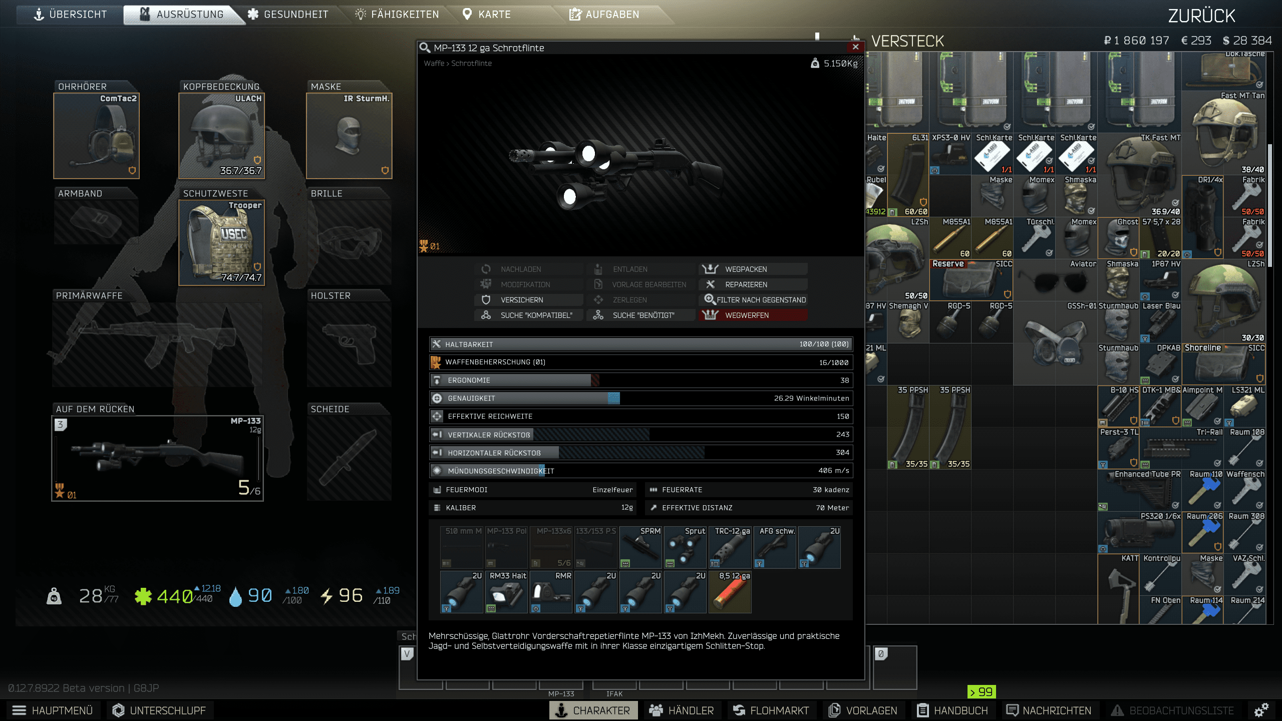Switch to Fähigkeiten tab
Image resolution: width=1282 pixels, height=721 pixels.
(x=397, y=14)
